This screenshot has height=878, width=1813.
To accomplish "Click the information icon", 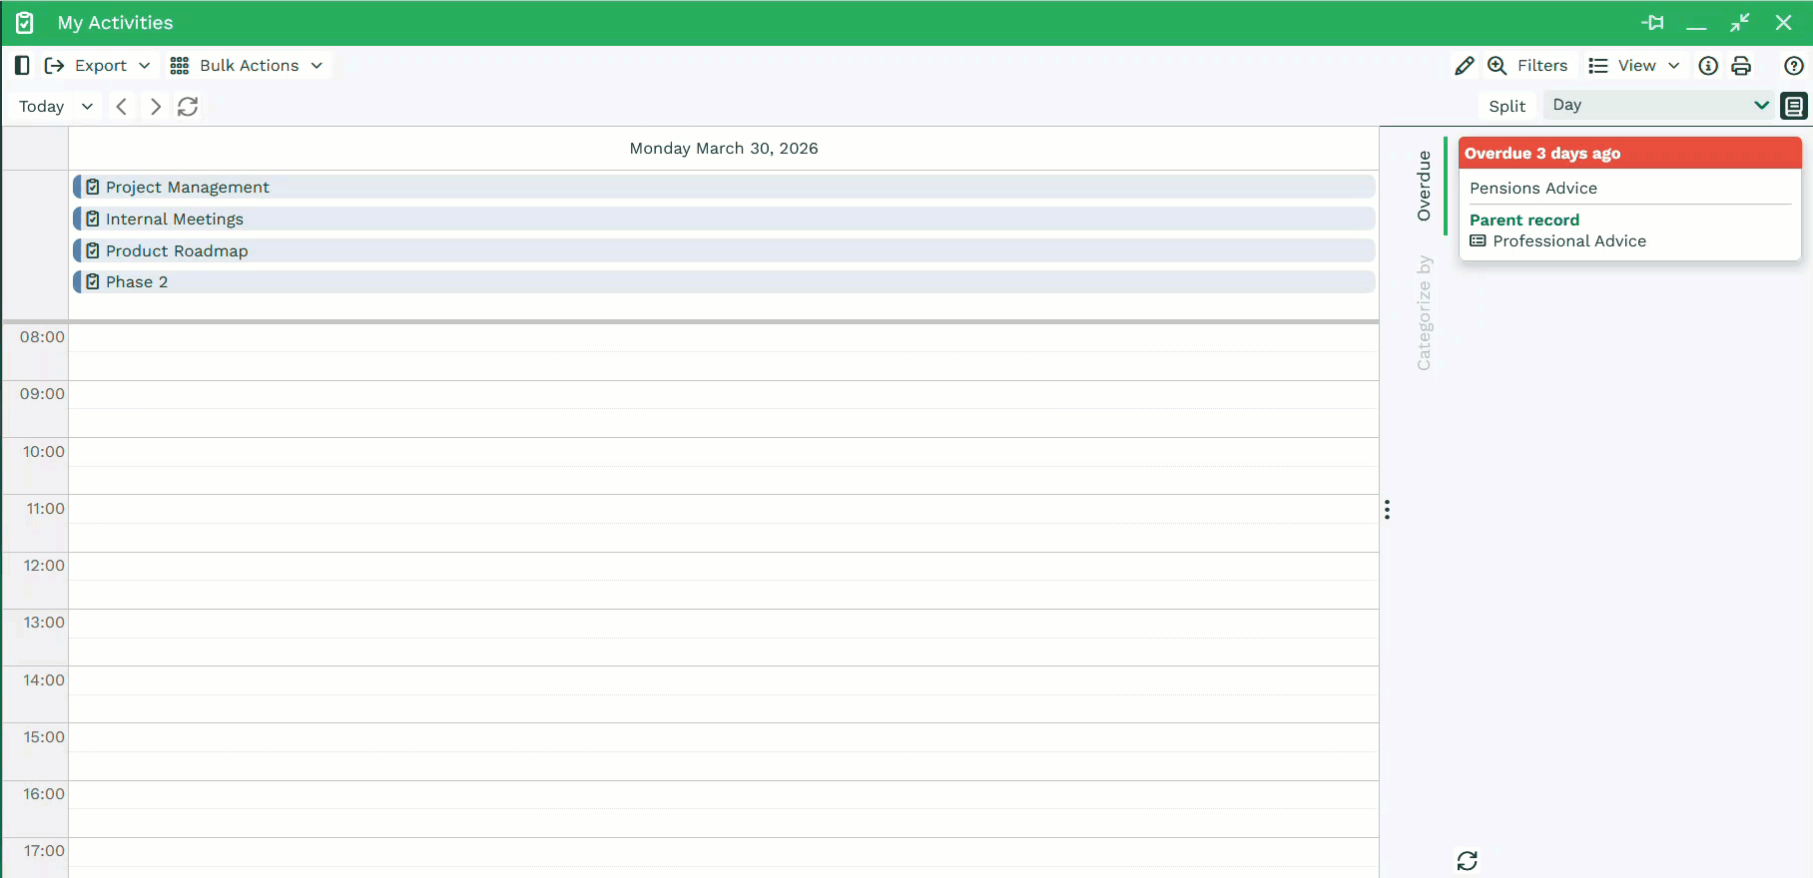I will coord(1708,66).
